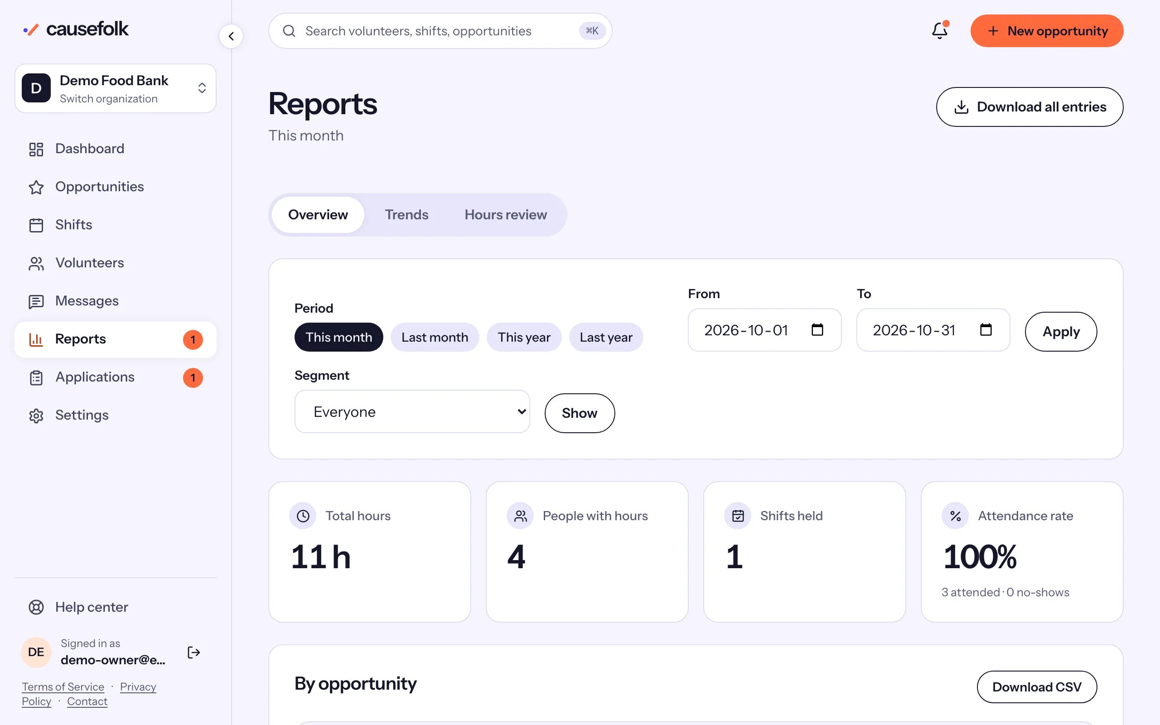1160x725 pixels.
Task: Open Settings from the sidebar
Action: [116, 415]
